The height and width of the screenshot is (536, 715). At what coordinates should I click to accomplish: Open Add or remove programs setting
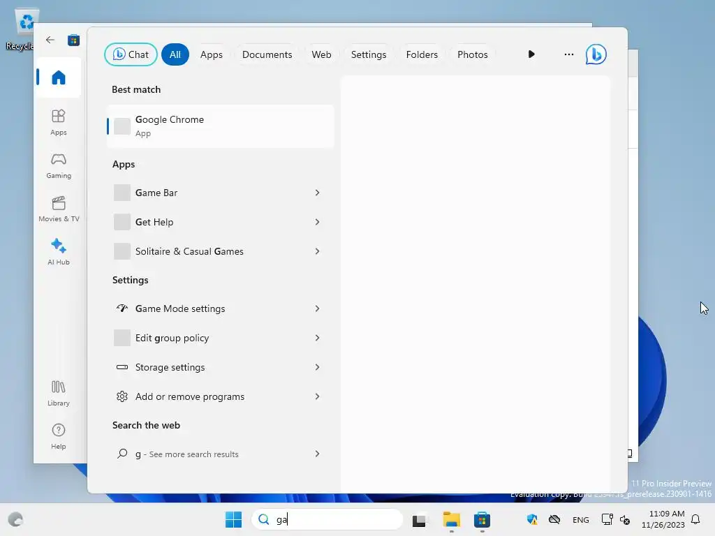point(220,396)
